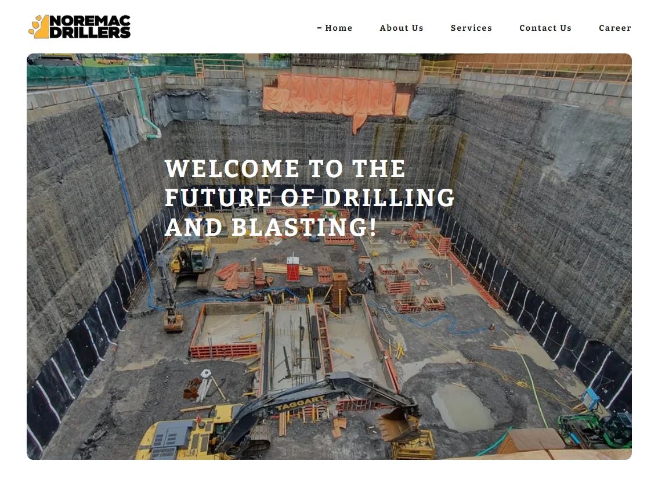Open the Home menu item
This screenshot has width=658, height=493.
(339, 28)
